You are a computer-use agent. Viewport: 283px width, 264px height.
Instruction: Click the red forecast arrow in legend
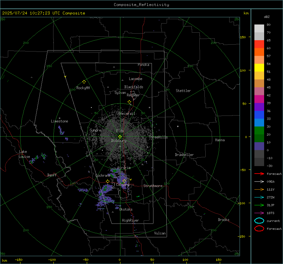point(259,174)
